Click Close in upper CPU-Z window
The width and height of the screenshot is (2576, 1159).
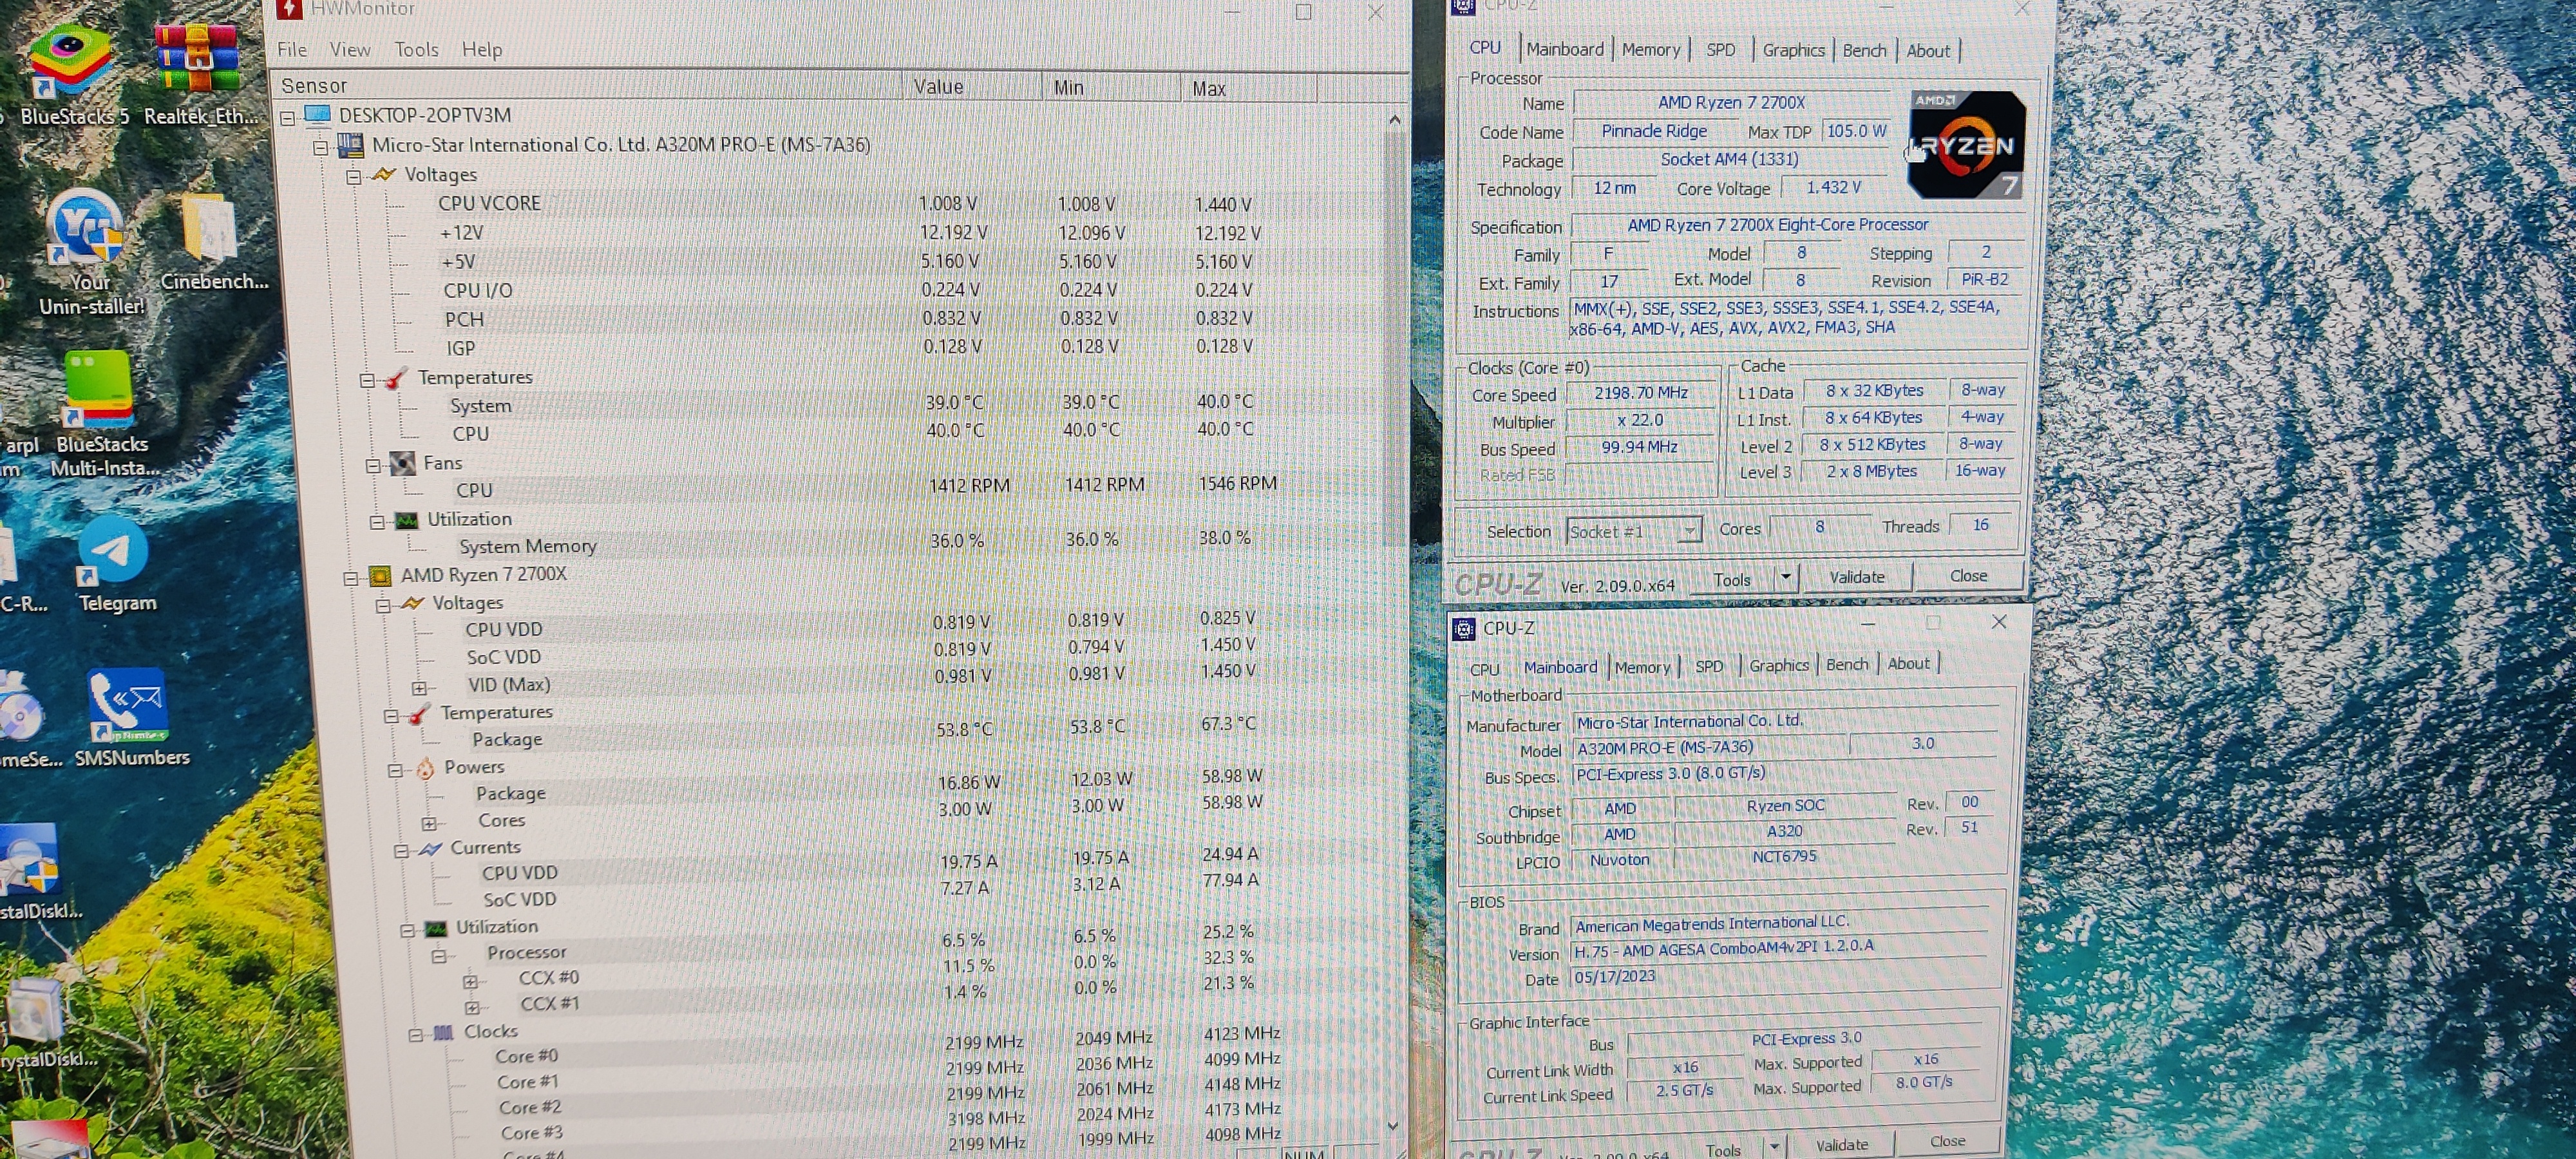coord(1968,576)
